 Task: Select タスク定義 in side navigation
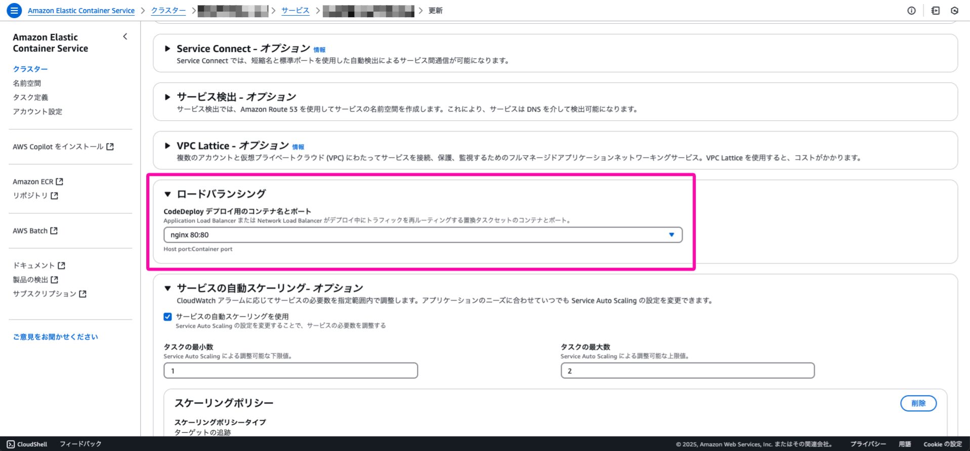click(x=30, y=97)
